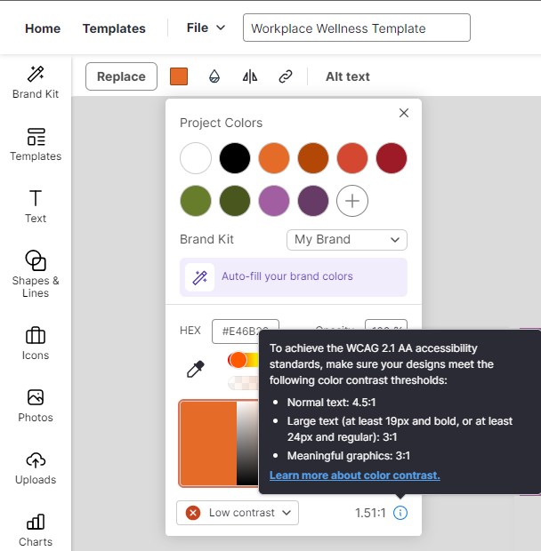Viewport: 541px width, 551px height.
Task: Select the purple project color swatch
Action: pyautogui.click(x=274, y=201)
